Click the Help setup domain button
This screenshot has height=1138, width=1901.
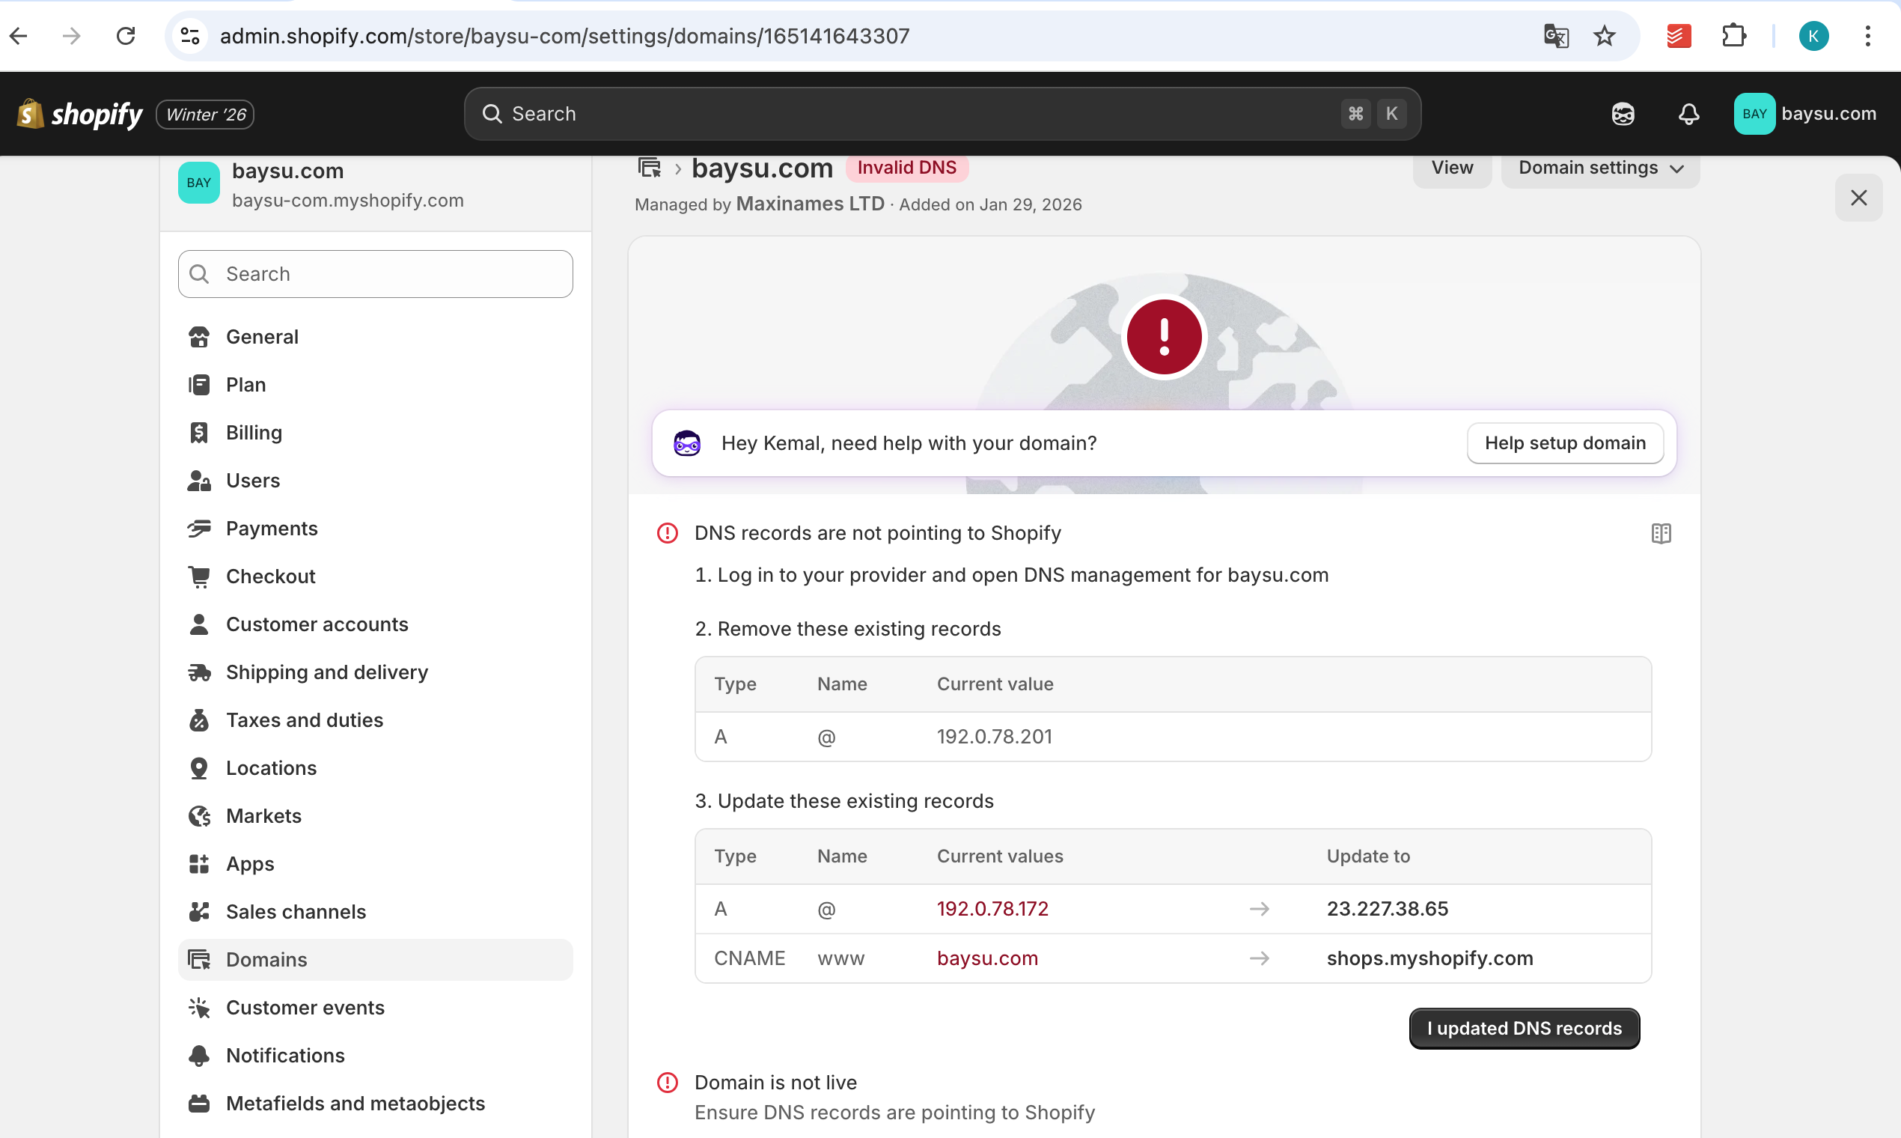[1565, 443]
